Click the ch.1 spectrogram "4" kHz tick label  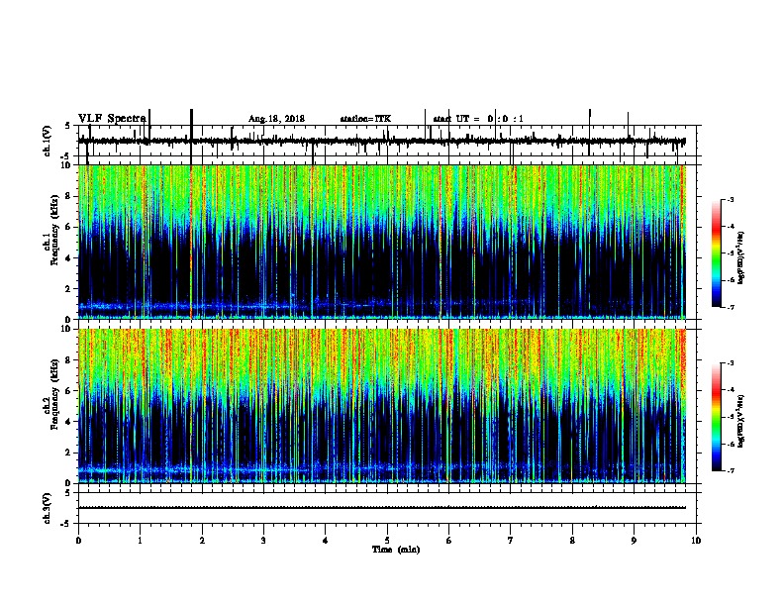pyautogui.click(x=69, y=258)
